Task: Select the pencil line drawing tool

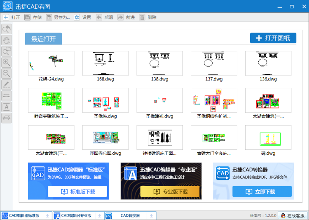Action: pyautogui.click(x=7, y=85)
